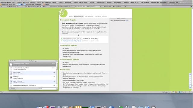Viewport: 193px width, 108px height.
Task: Expand the Aggregatorer bookmarks folder
Action: [118, 2]
